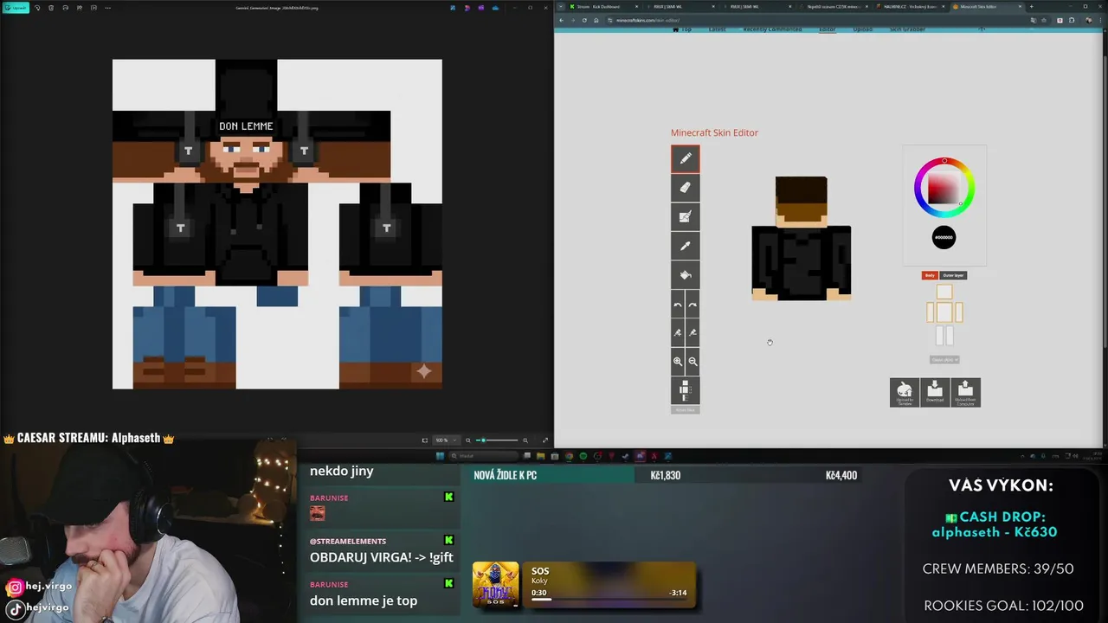
Task: Toggle the head part visibility box
Action: coord(944,292)
